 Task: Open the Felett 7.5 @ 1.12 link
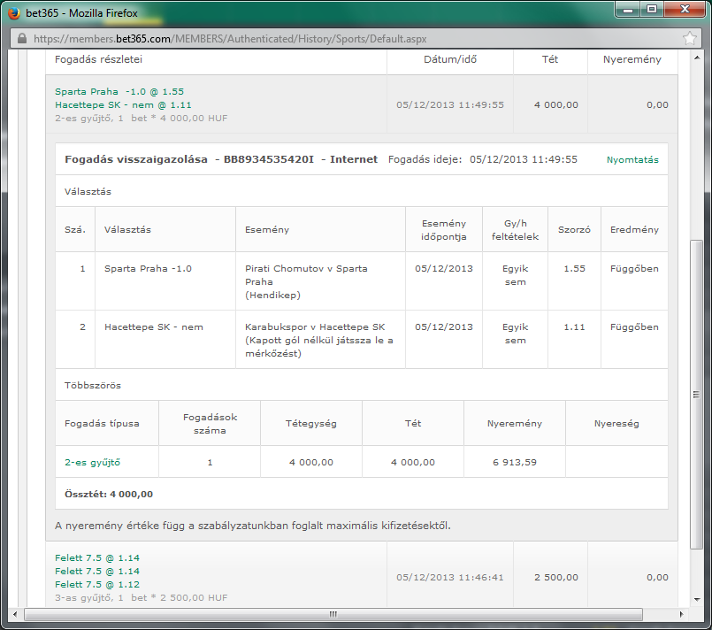point(97,584)
